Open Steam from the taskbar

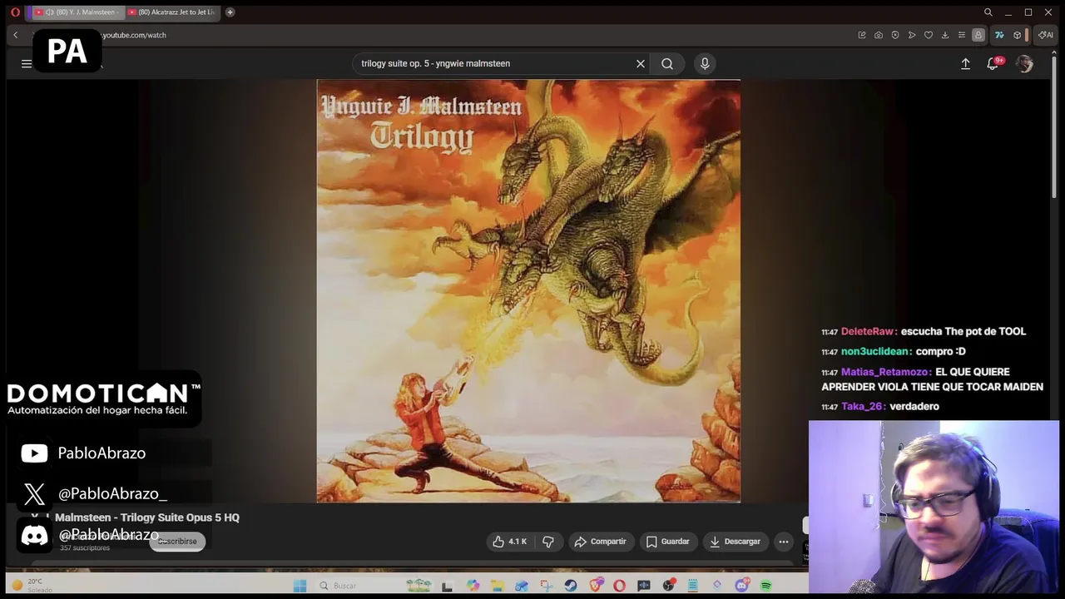(x=571, y=586)
